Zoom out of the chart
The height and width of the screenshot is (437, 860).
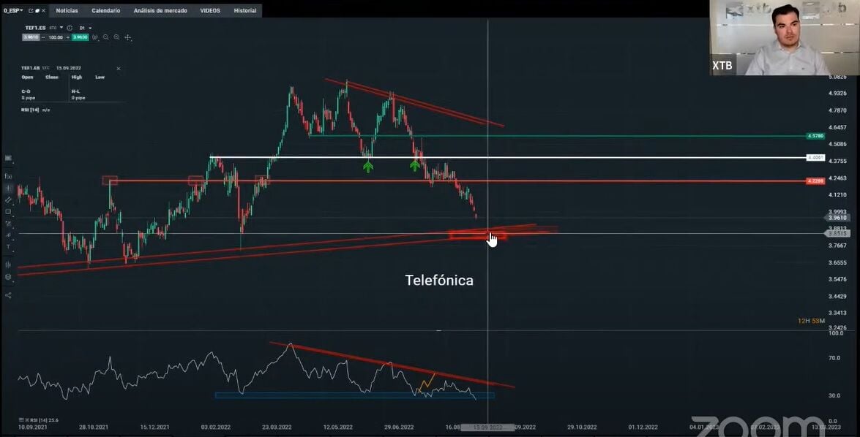coord(106,37)
